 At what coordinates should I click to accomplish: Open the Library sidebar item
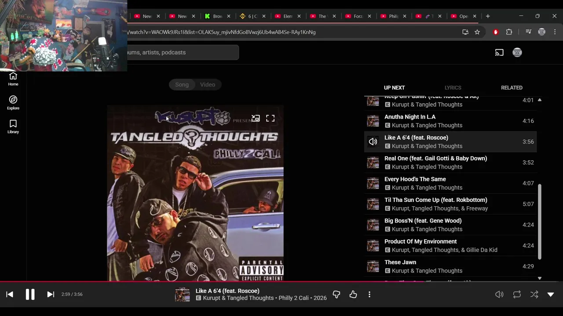coord(13,126)
